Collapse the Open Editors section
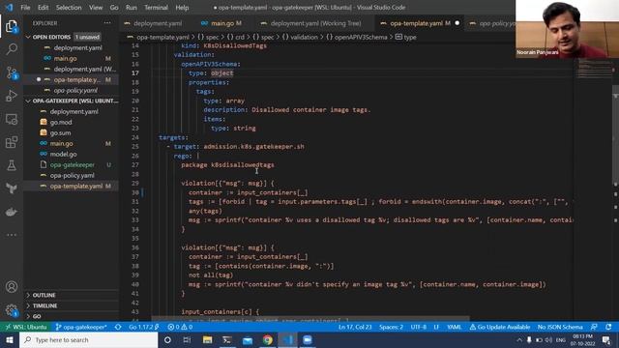 (51, 37)
